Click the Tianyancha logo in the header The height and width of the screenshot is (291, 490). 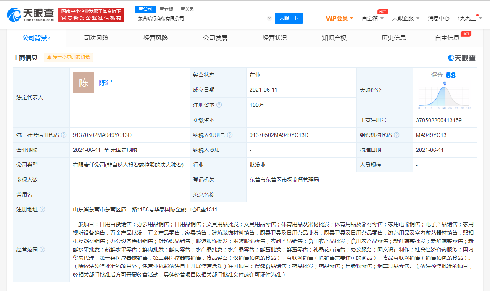(x=31, y=15)
